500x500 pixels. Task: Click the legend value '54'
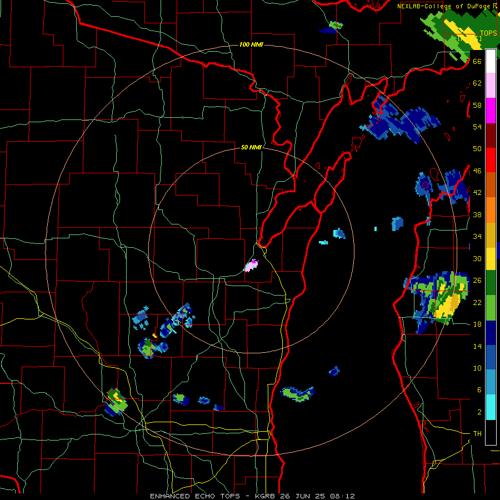(x=477, y=127)
